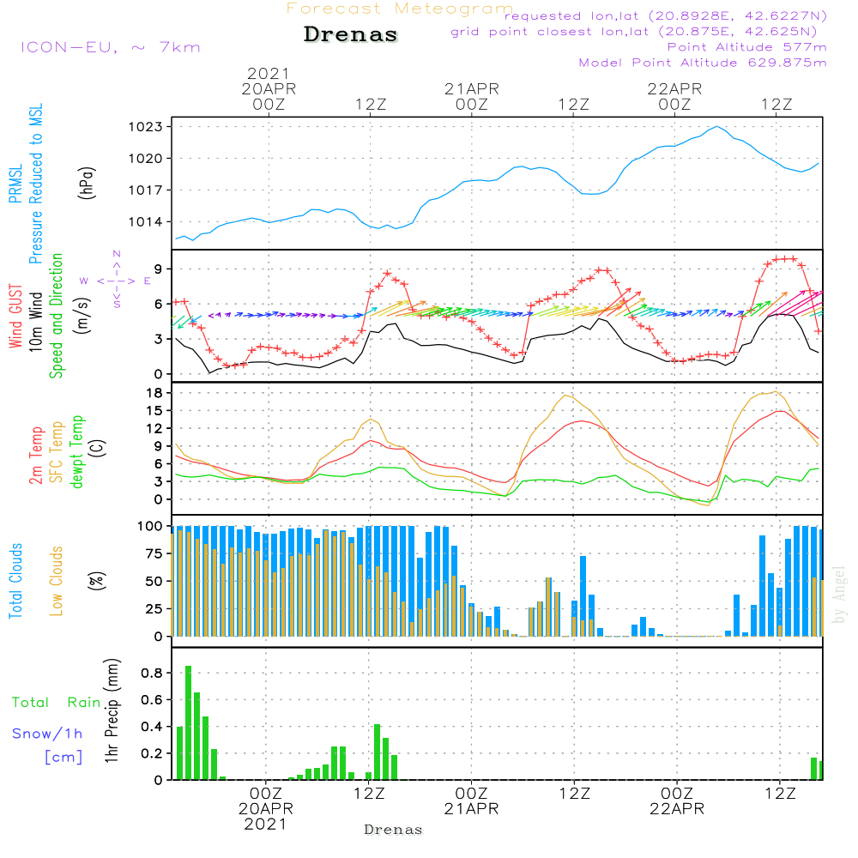Click the 'PRMSL' axis title
This screenshot has width=858, height=858.
tap(15, 184)
